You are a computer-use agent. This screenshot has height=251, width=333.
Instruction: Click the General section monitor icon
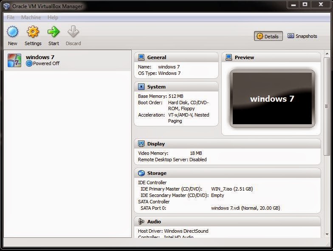coord(141,57)
